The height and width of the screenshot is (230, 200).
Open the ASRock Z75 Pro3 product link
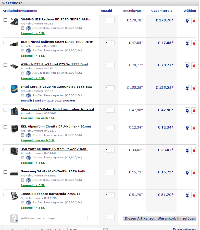(54, 64)
